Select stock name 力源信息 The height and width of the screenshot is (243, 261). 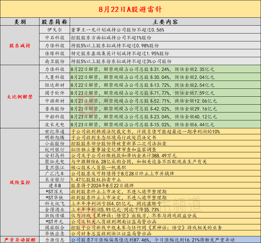(55, 240)
